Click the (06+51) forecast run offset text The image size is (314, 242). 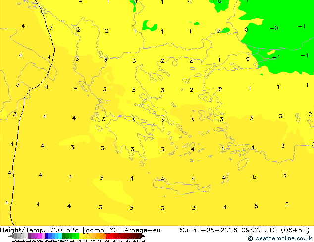295,230
